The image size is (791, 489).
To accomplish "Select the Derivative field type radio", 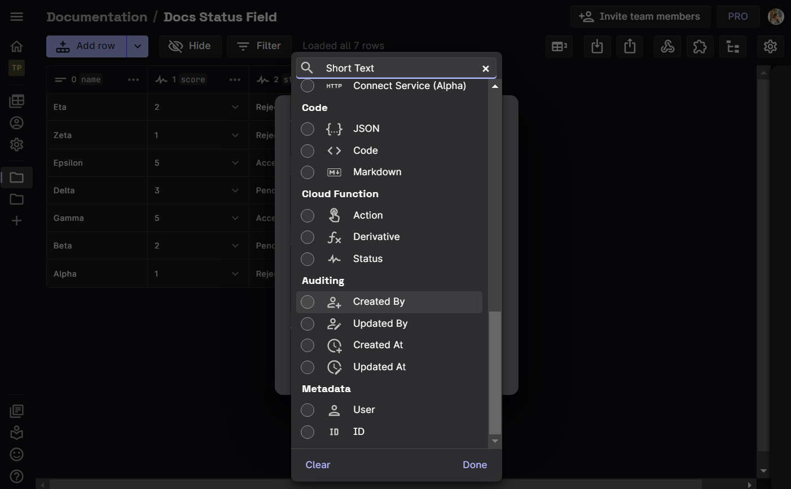I will pyautogui.click(x=307, y=237).
